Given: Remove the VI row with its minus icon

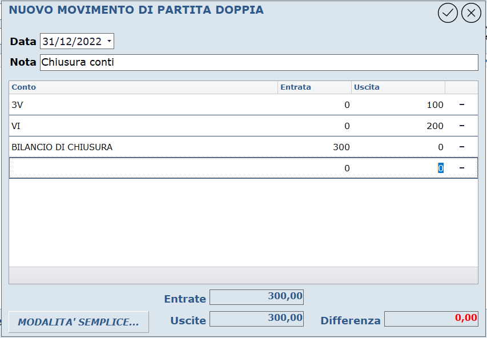Looking at the screenshot, I should (461, 126).
